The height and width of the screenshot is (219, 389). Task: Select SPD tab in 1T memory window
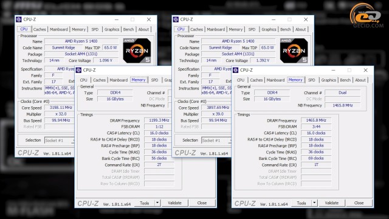[x=312, y=80]
